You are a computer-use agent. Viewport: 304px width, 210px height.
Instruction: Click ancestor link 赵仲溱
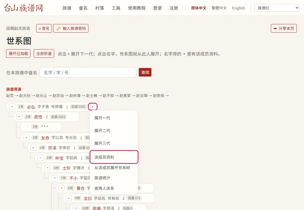click(x=75, y=96)
